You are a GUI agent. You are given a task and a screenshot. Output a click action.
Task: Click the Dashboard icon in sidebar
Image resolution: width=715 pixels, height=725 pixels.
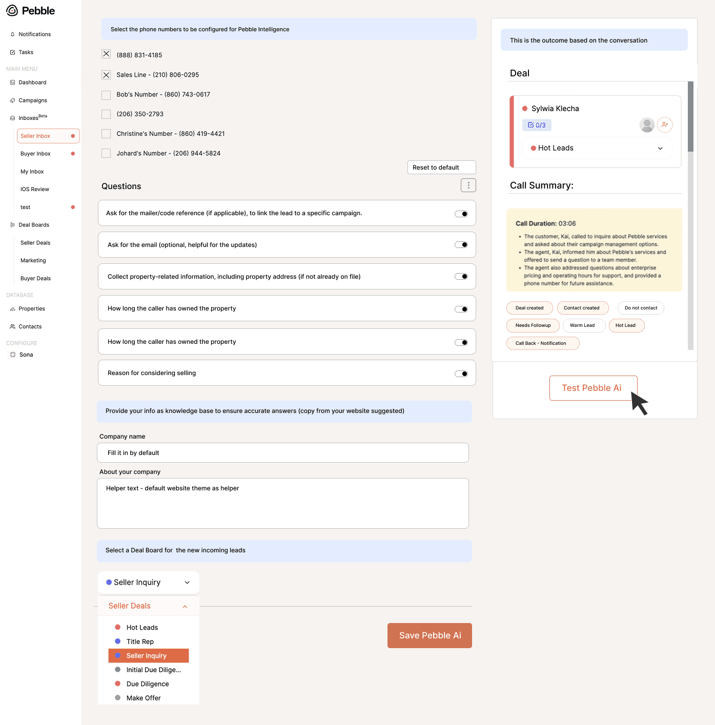[13, 82]
